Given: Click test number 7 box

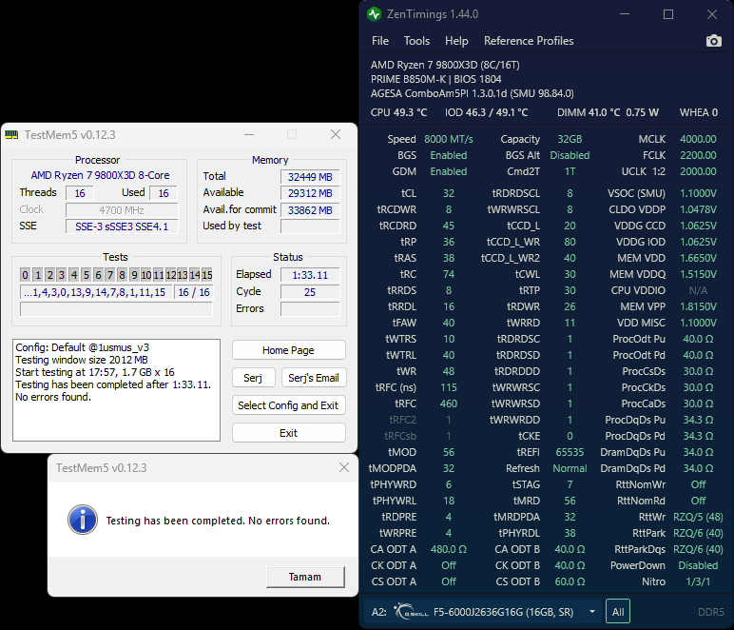Looking at the screenshot, I should click(110, 275).
